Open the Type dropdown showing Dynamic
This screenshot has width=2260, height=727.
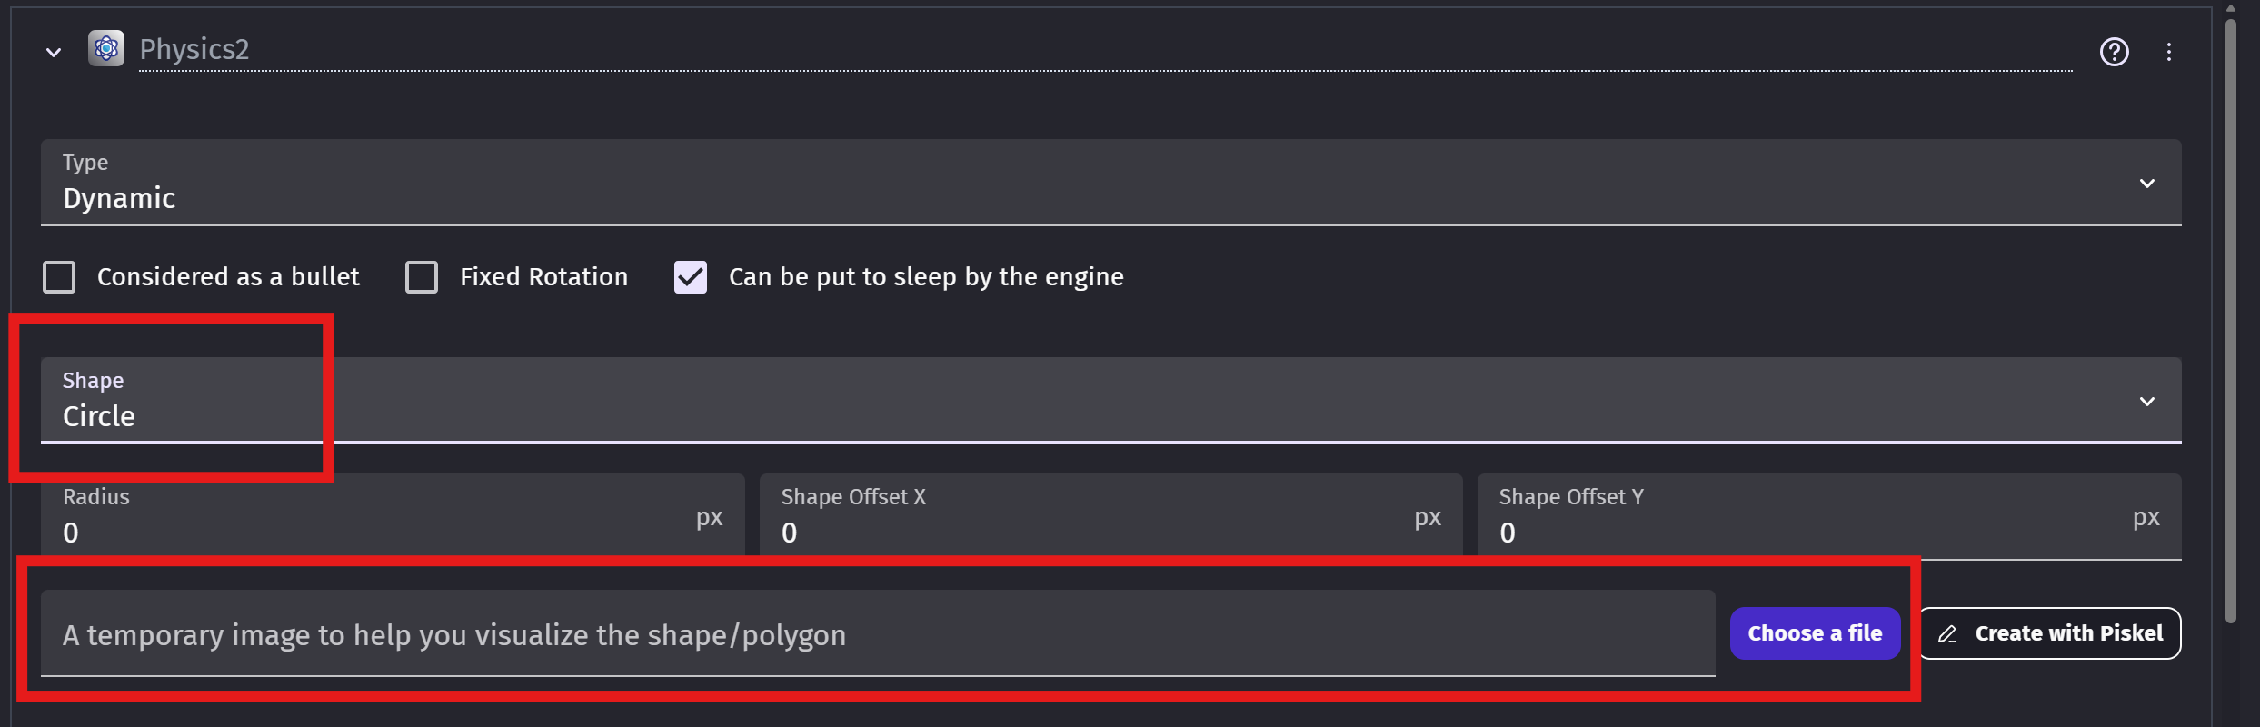point(1090,184)
